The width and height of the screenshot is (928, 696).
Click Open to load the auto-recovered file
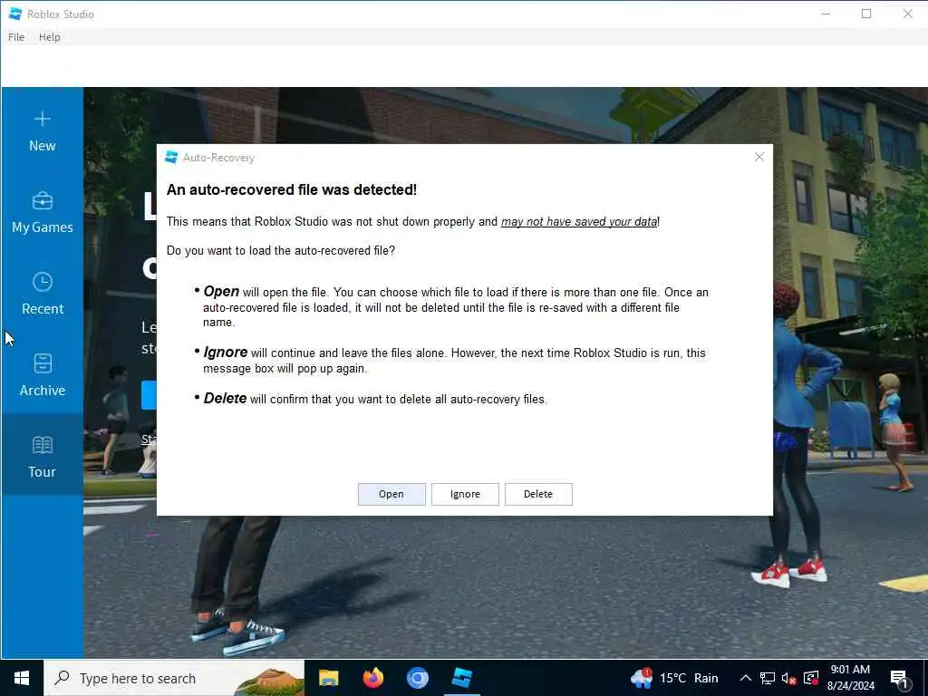391,494
